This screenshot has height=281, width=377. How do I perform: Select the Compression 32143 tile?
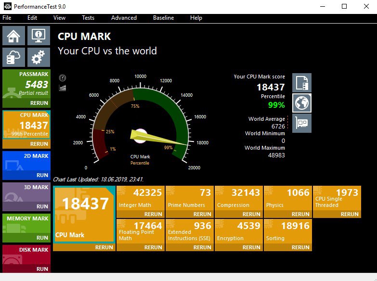click(239, 198)
